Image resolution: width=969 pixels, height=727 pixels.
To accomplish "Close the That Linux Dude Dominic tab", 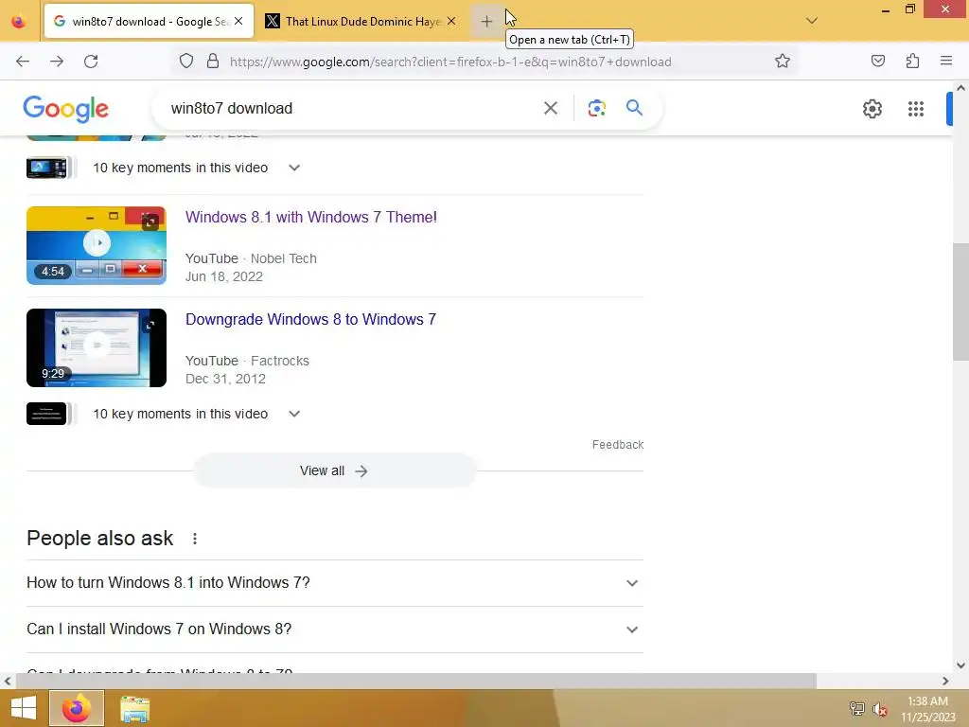I will [x=451, y=21].
